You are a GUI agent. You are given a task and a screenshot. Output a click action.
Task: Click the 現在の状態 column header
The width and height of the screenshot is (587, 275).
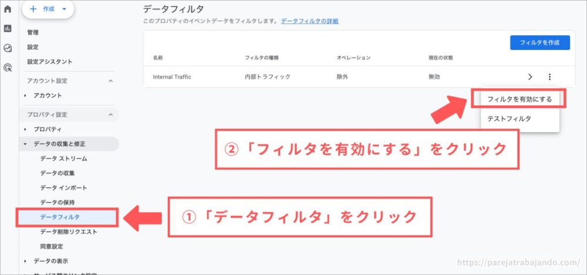442,58
